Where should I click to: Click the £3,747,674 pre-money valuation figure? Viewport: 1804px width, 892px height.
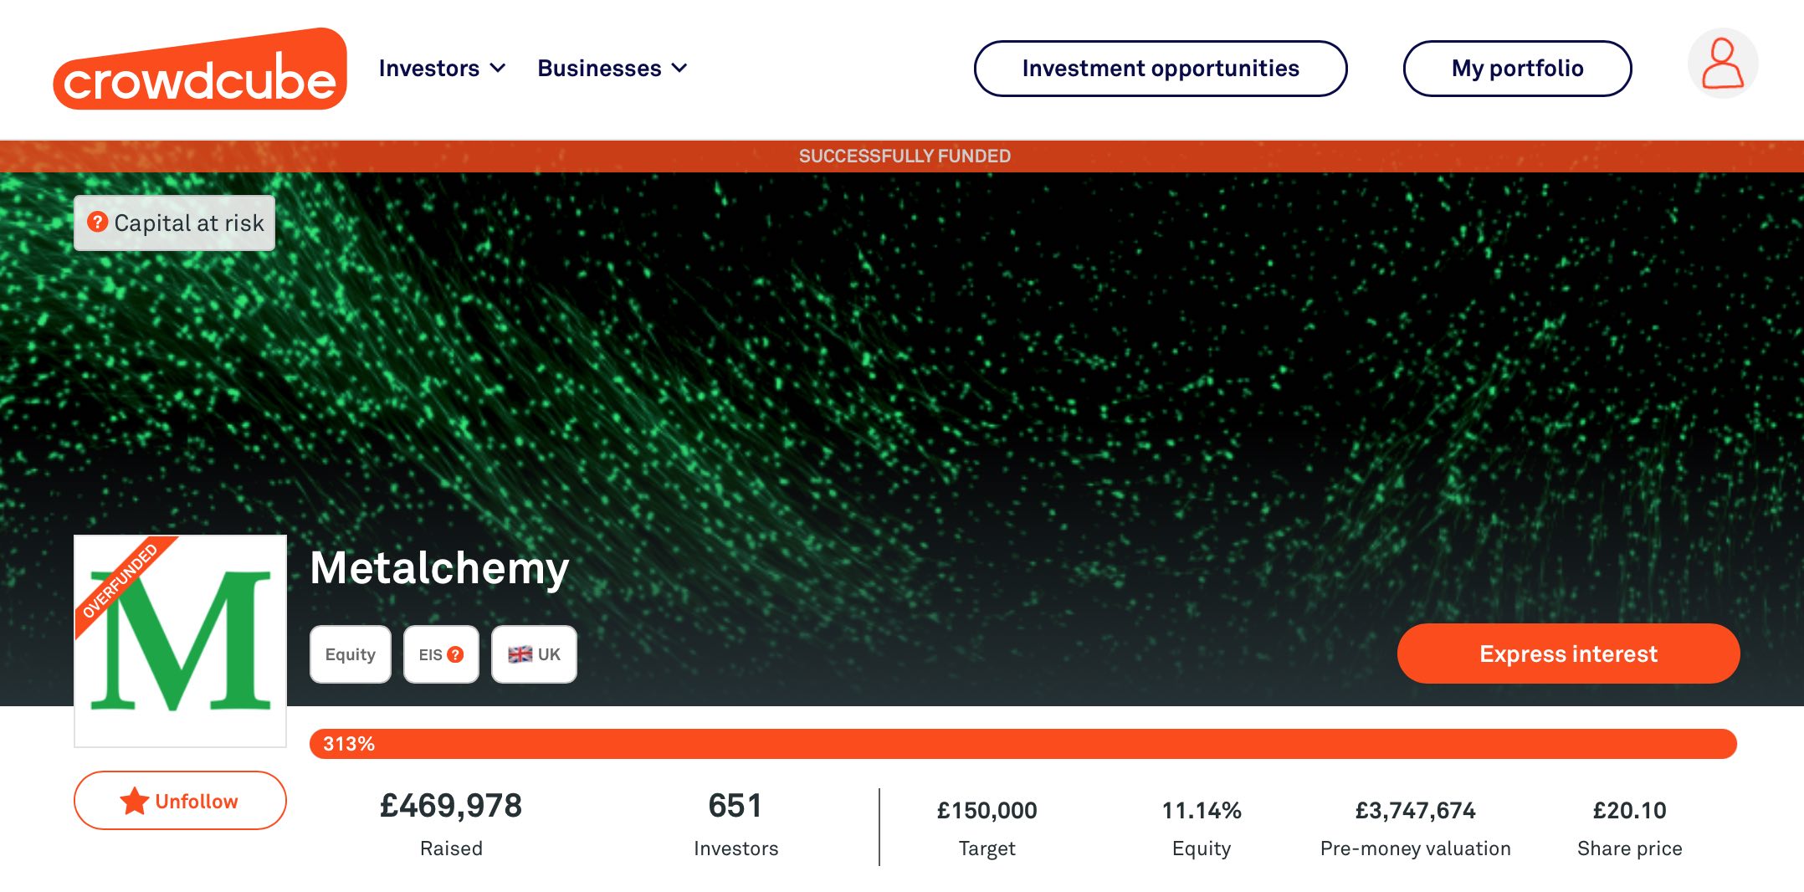point(1415,810)
